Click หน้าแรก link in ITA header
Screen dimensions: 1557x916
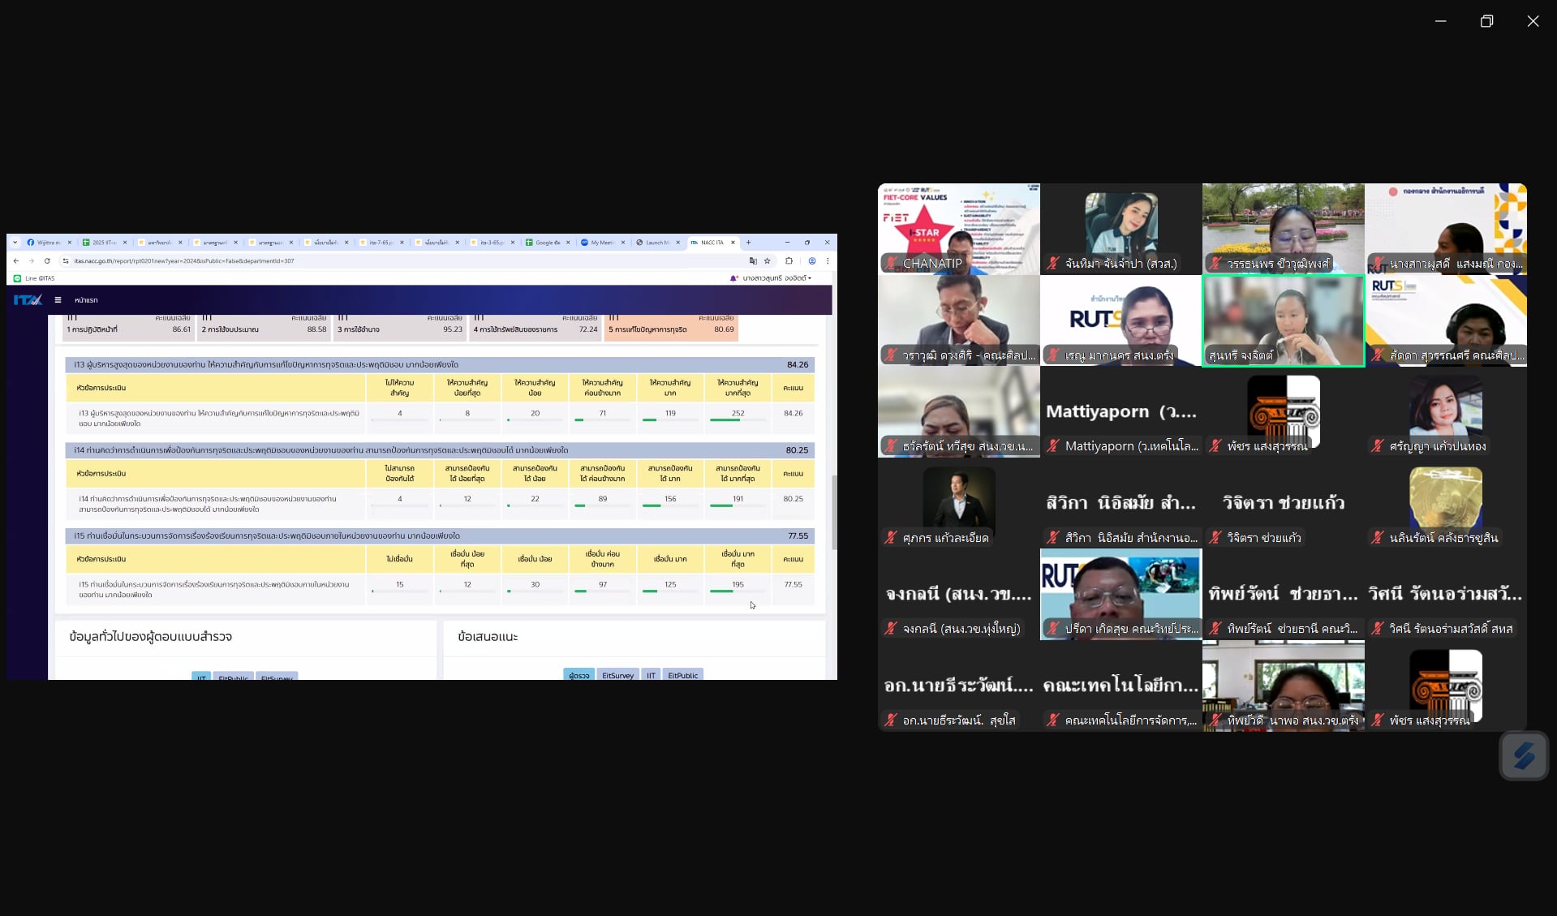pos(86,300)
